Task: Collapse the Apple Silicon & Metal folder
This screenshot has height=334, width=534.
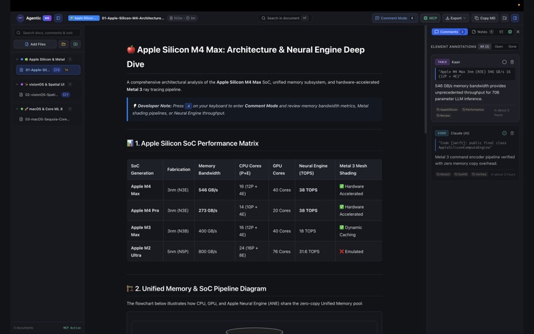Action: [x=17, y=59]
